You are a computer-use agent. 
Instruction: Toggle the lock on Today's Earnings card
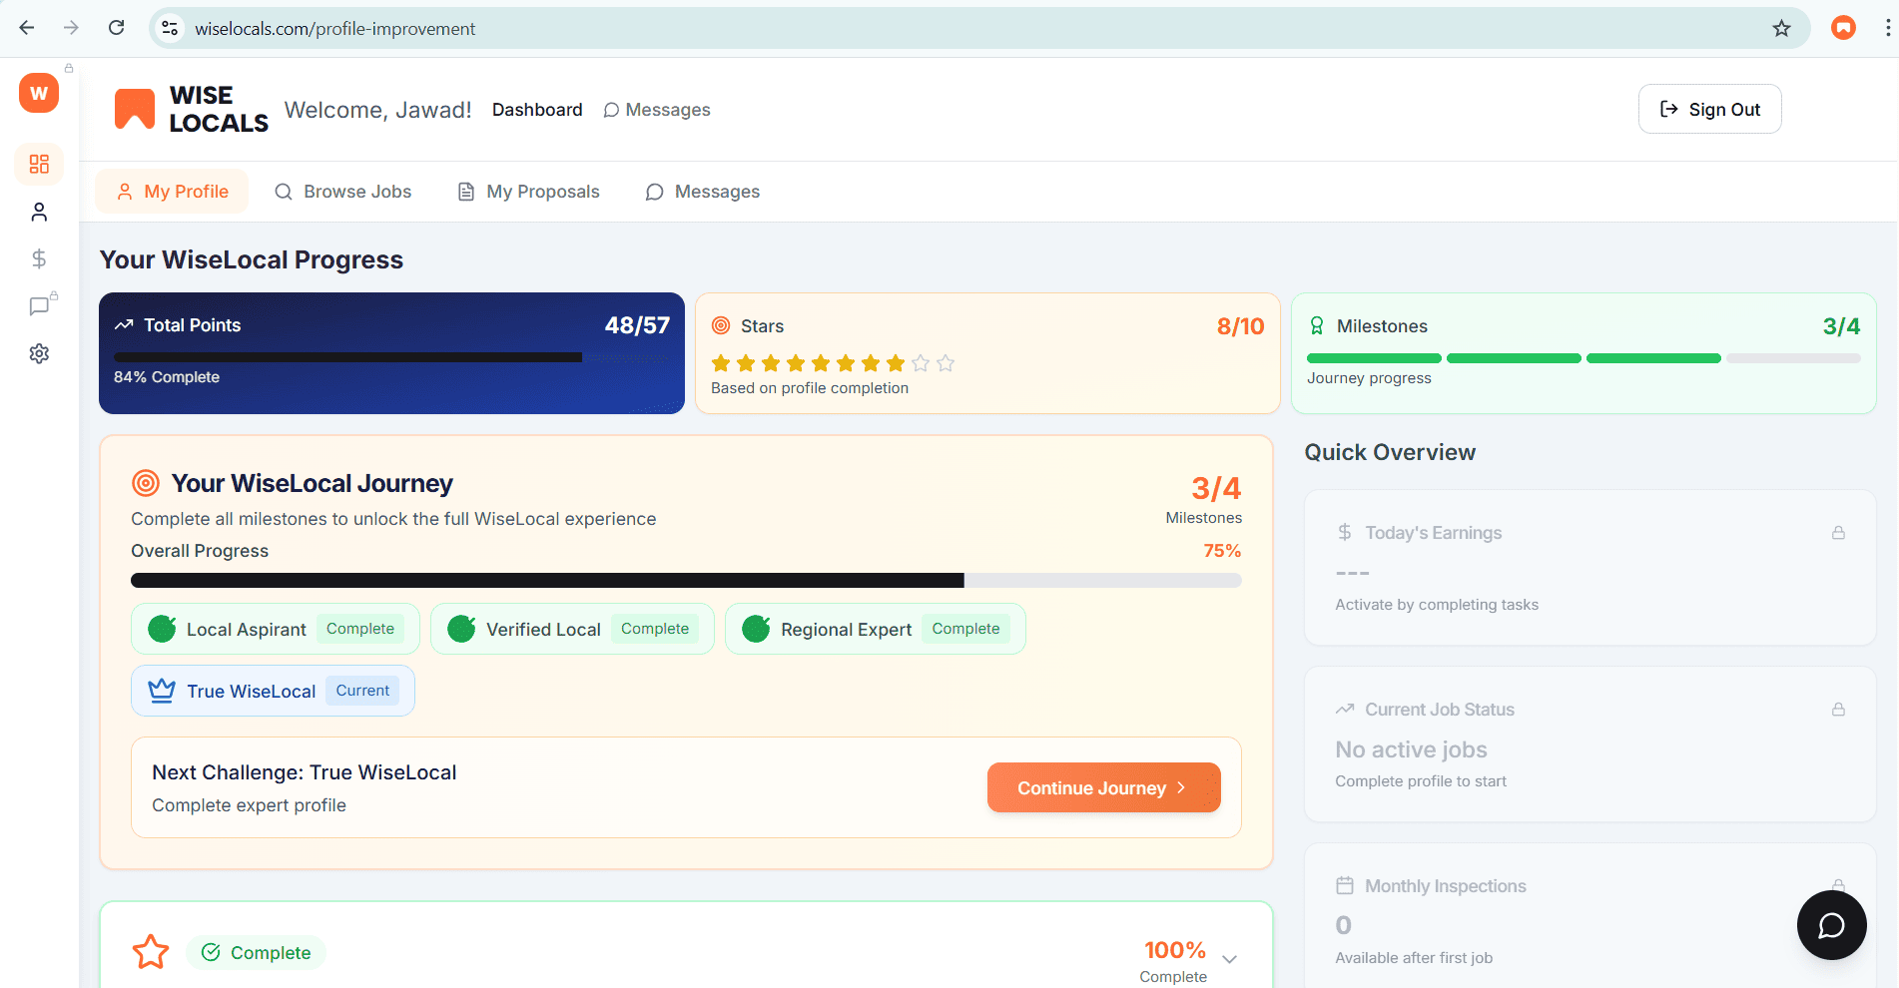click(1838, 533)
